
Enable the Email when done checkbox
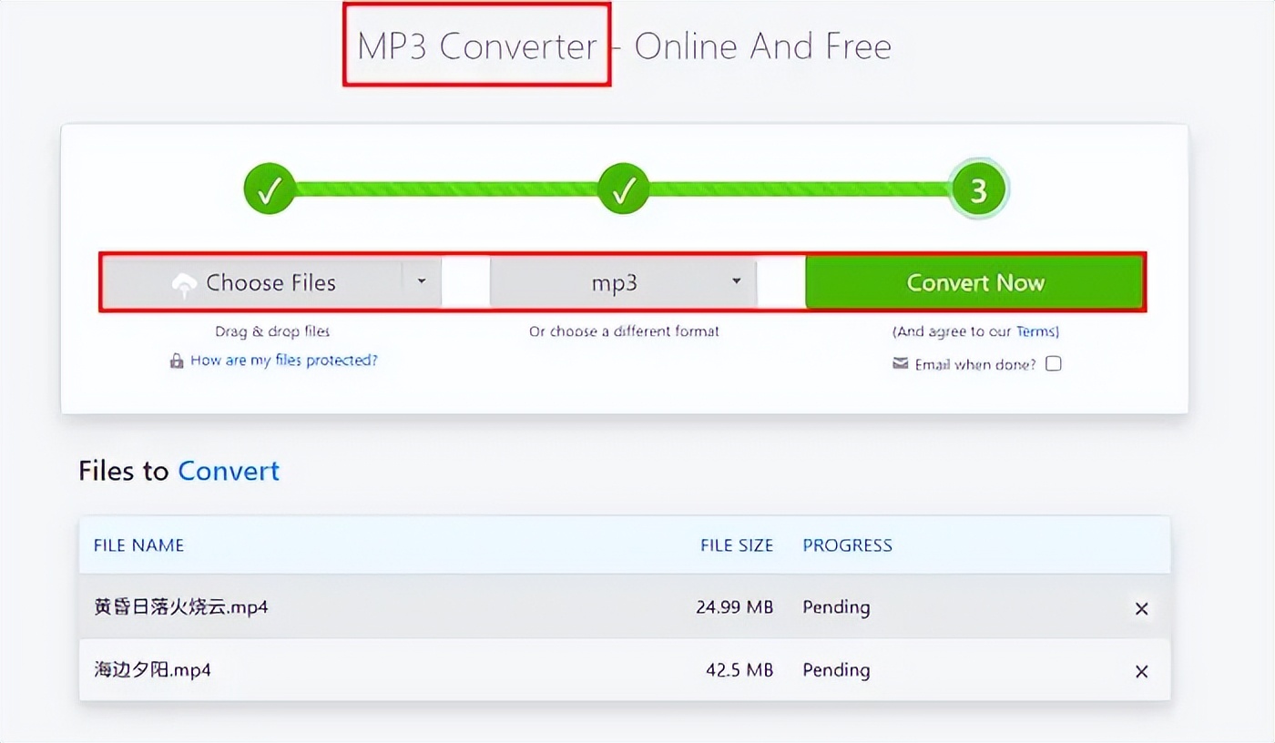pos(1054,364)
